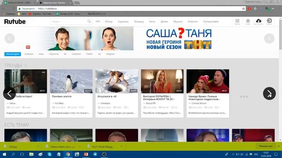The image size is (282, 158).
Task: Expand options arrow for 238.jpg download
Action: (x=38, y=147)
